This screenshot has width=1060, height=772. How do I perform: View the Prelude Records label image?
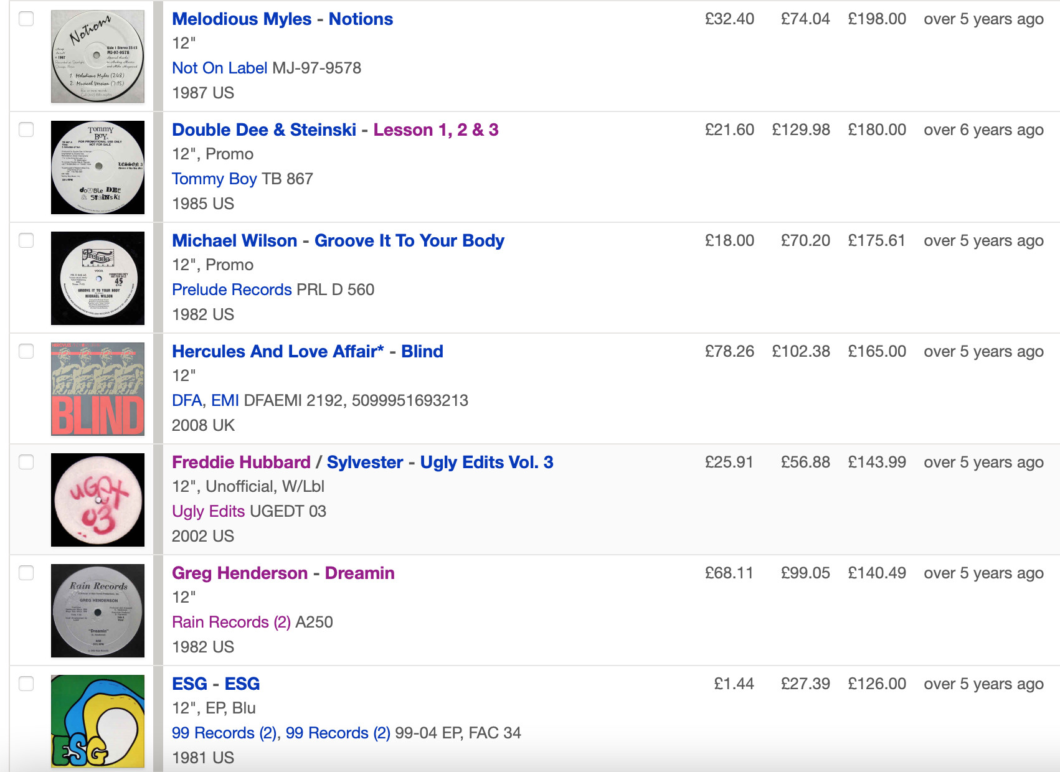[98, 278]
